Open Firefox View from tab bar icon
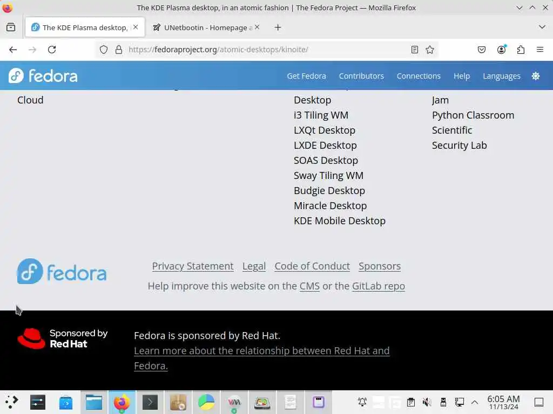 click(11, 27)
